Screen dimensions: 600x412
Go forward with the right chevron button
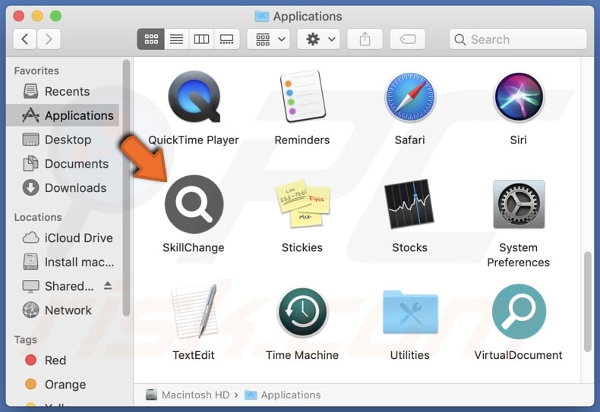pos(49,39)
